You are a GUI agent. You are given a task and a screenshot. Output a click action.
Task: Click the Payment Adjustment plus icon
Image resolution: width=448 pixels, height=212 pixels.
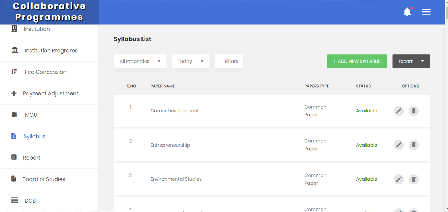coord(14,93)
